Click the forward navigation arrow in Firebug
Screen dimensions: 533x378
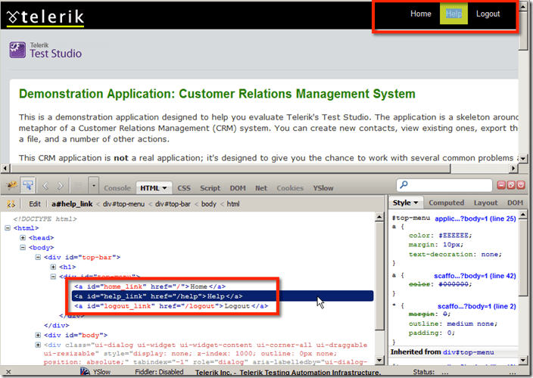[59, 185]
